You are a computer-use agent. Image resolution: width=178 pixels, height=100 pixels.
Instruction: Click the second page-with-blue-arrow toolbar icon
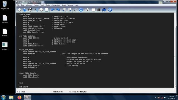point(70,10)
